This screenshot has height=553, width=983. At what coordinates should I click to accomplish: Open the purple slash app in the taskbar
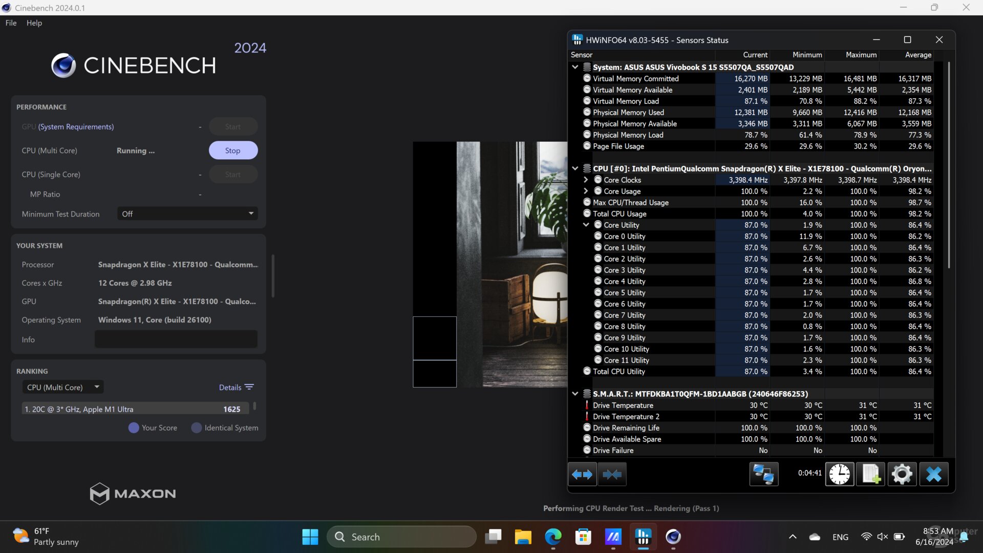pos(613,537)
